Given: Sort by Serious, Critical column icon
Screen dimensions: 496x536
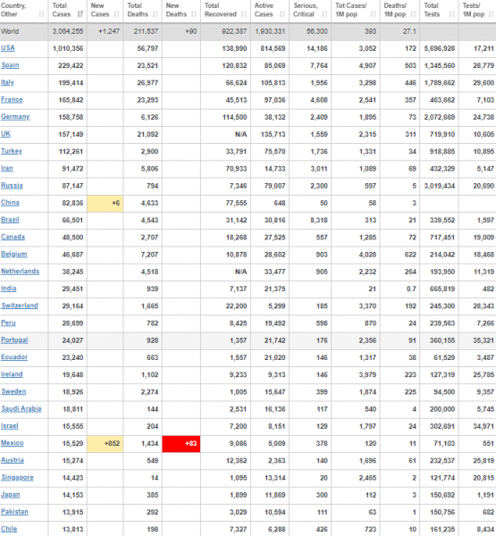Looking at the screenshot, I should (324, 14).
